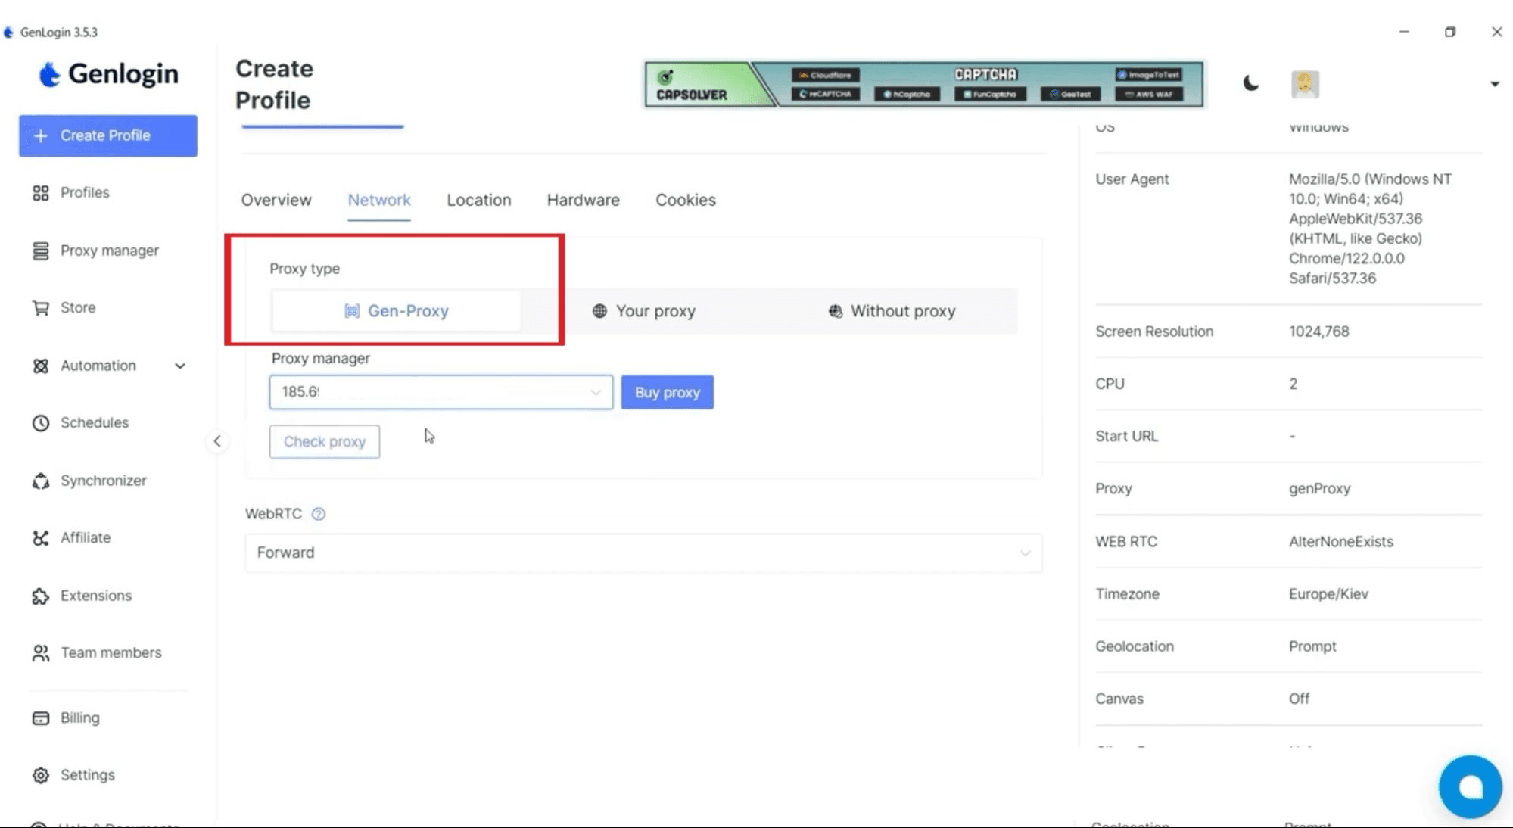The image size is (1513, 828).
Task: Open the Proxy manager dropdown arrow
Action: (x=596, y=392)
